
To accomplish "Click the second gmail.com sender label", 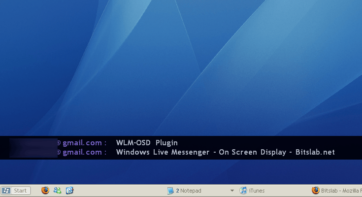I will 82,152.
